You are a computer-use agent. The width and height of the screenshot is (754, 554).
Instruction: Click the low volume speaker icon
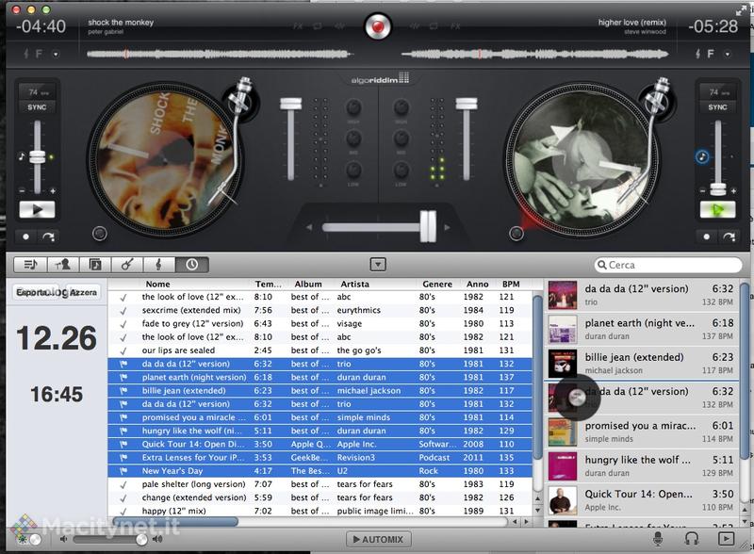click(x=63, y=539)
